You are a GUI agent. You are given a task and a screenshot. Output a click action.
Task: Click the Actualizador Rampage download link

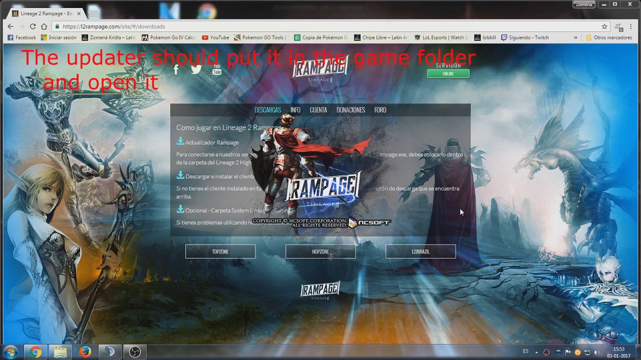[x=212, y=142]
